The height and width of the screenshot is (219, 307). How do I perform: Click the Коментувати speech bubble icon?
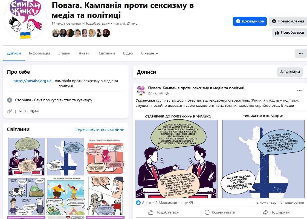coord(207,212)
